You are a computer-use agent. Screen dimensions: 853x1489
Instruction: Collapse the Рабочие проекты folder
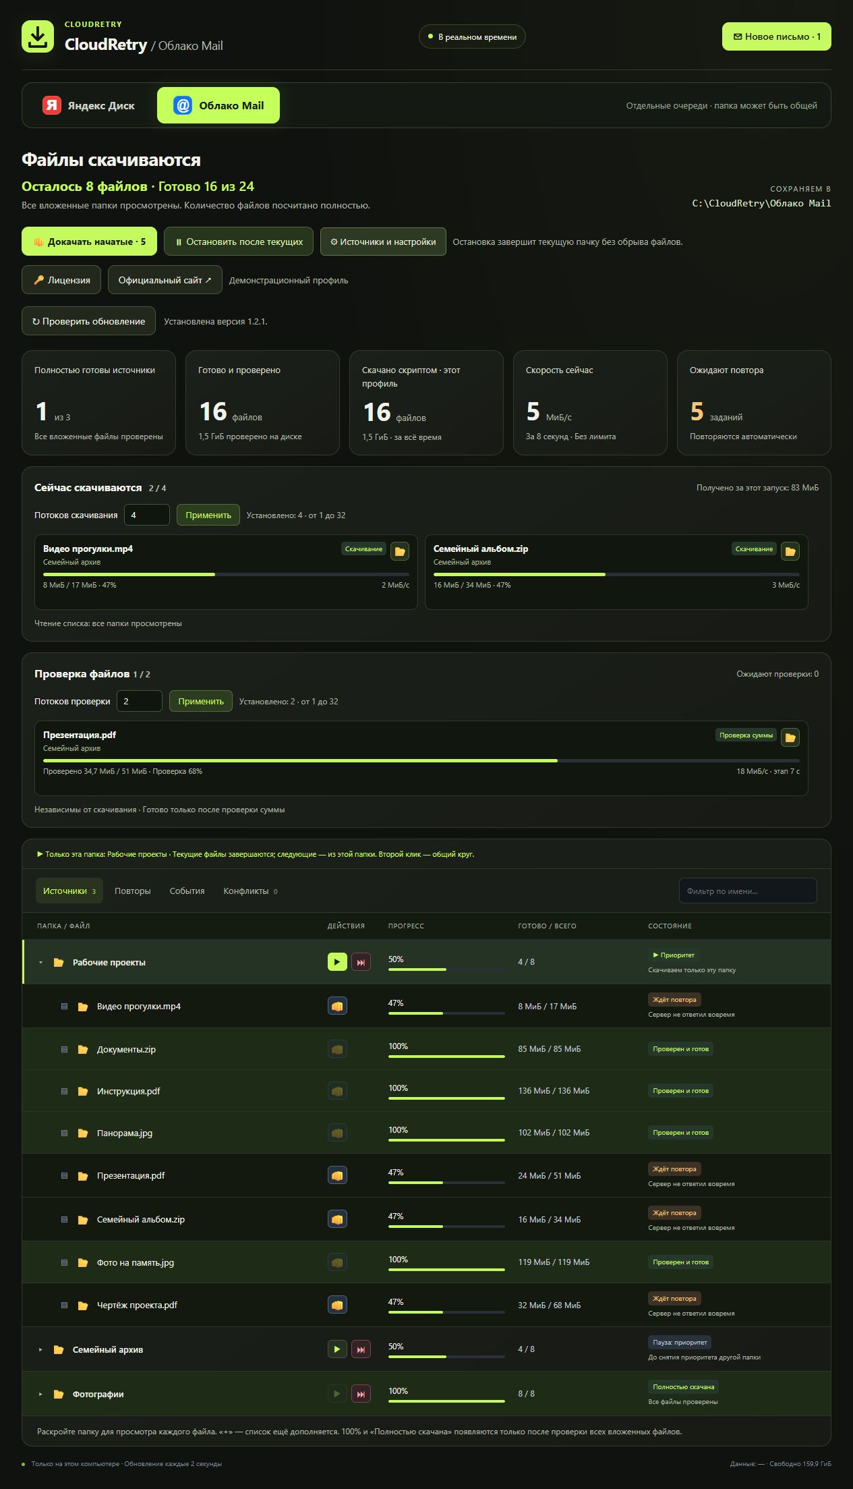point(40,963)
